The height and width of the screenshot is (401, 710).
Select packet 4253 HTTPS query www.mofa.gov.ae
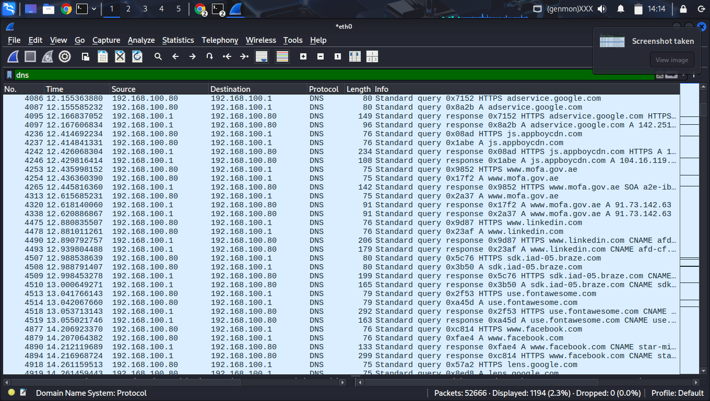pyautogui.click(x=341, y=170)
